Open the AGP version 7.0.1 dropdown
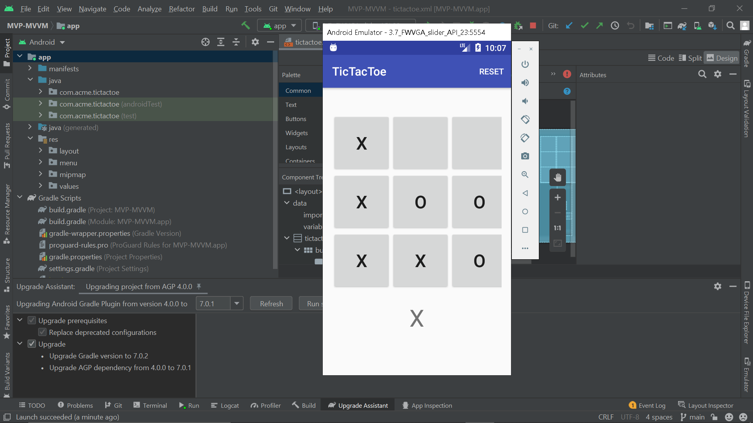This screenshot has height=423, width=753. [236, 304]
